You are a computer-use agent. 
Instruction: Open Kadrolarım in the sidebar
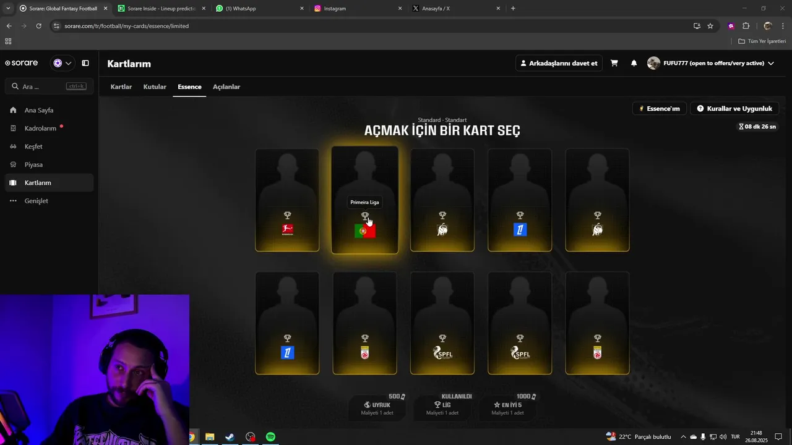click(49, 129)
